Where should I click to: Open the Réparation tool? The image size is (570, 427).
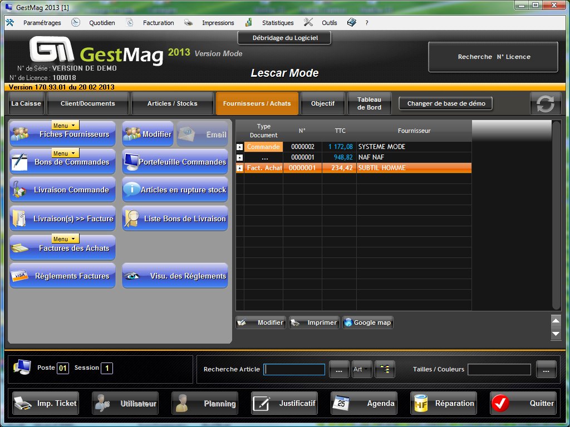pos(443,404)
